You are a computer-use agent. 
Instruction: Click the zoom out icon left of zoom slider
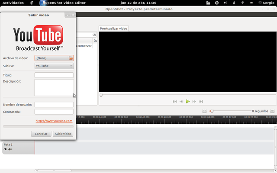(204, 111)
